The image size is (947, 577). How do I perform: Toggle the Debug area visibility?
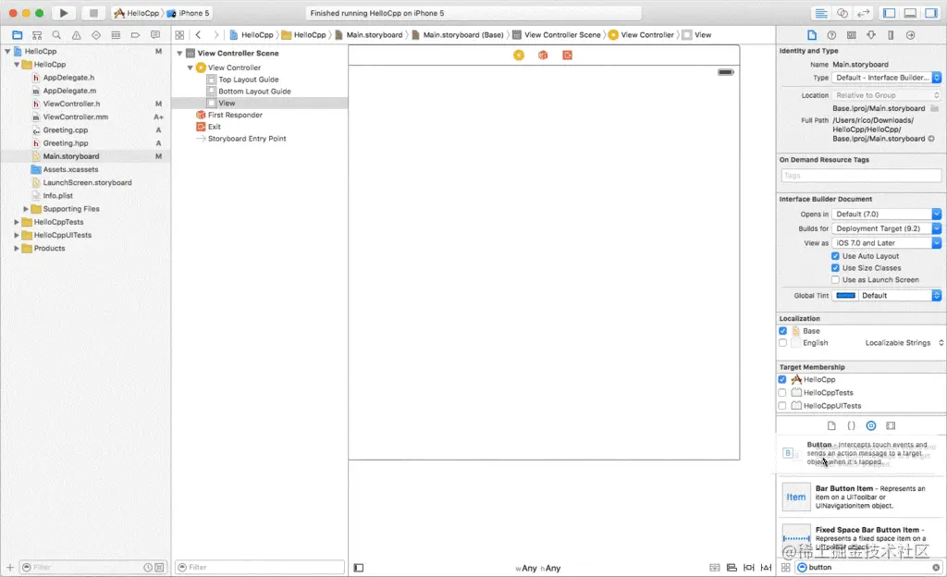click(x=910, y=13)
